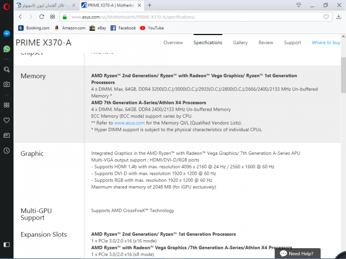Open Facebook bookmark
This screenshot has height=259, width=346.
coord(123,28)
